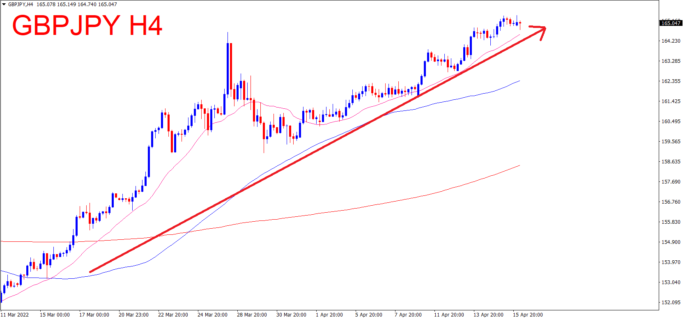Select the 160.495 price level label
The height and width of the screenshot is (319, 685).
click(x=671, y=122)
